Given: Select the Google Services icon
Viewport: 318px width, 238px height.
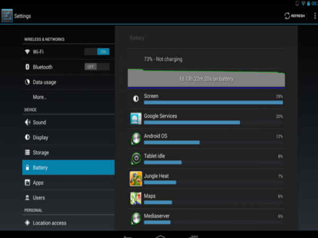Looking at the screenshot, I should (136, 118).
